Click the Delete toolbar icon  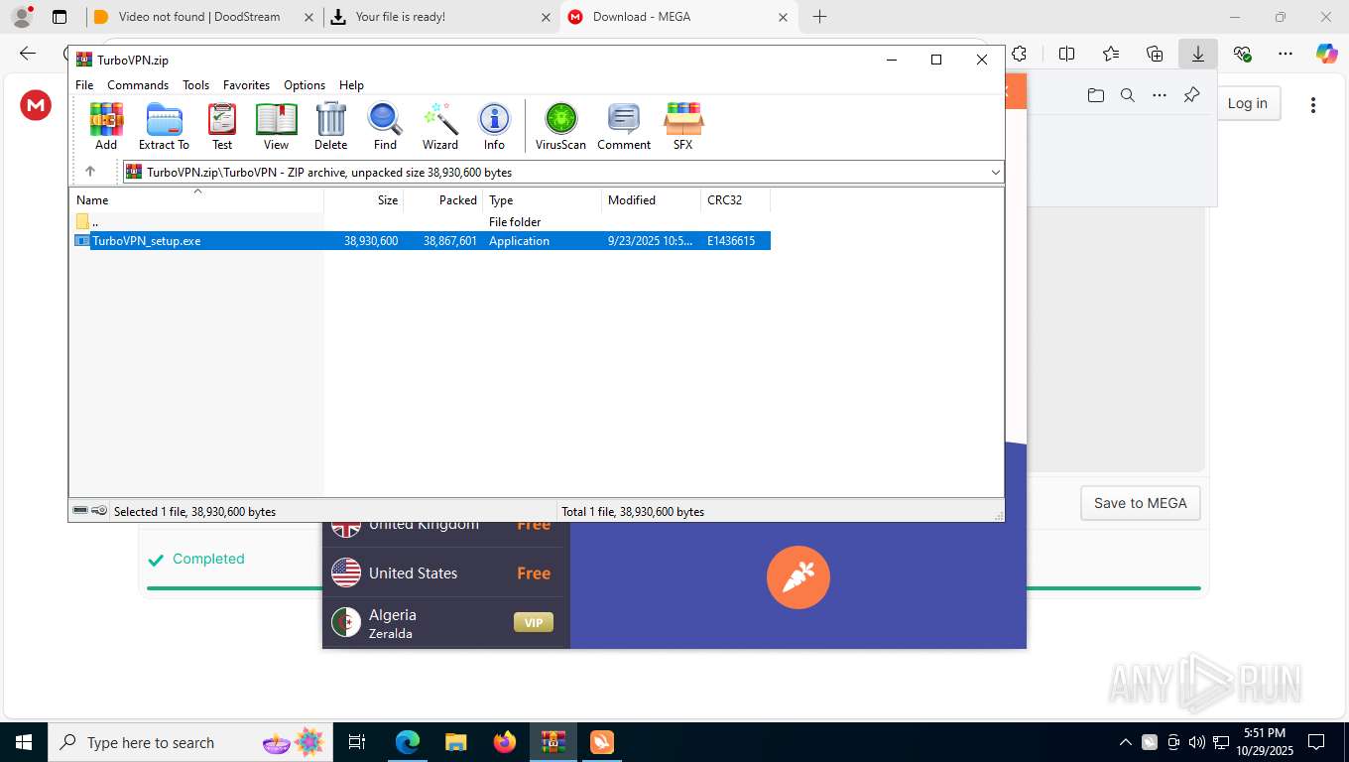330,126
